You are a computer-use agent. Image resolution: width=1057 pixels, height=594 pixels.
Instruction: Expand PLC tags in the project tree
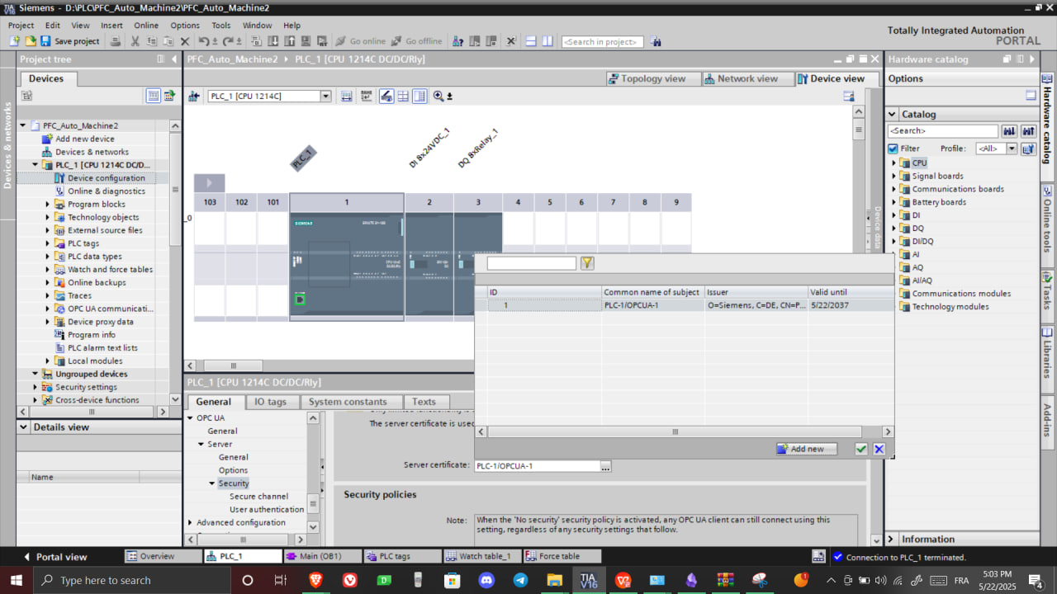(x=48, y=243)
